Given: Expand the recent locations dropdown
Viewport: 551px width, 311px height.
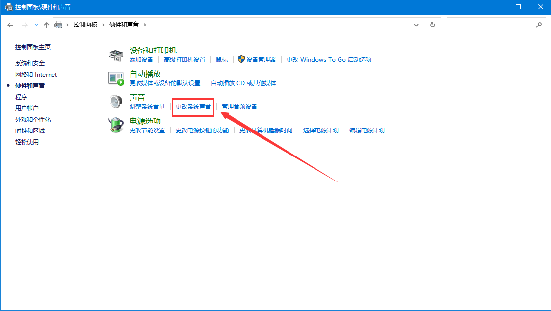Looking at the screenshot, I should pyautogui.click(x=36, y=25).
